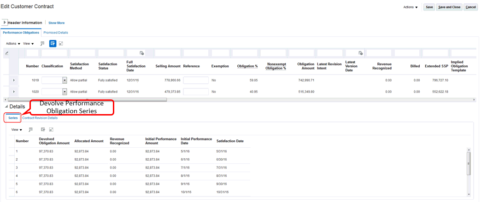This screenshot has width=481, height=202.
Task: Click the Query By Example icon in Series toolbar
Action: click(43, 130)
